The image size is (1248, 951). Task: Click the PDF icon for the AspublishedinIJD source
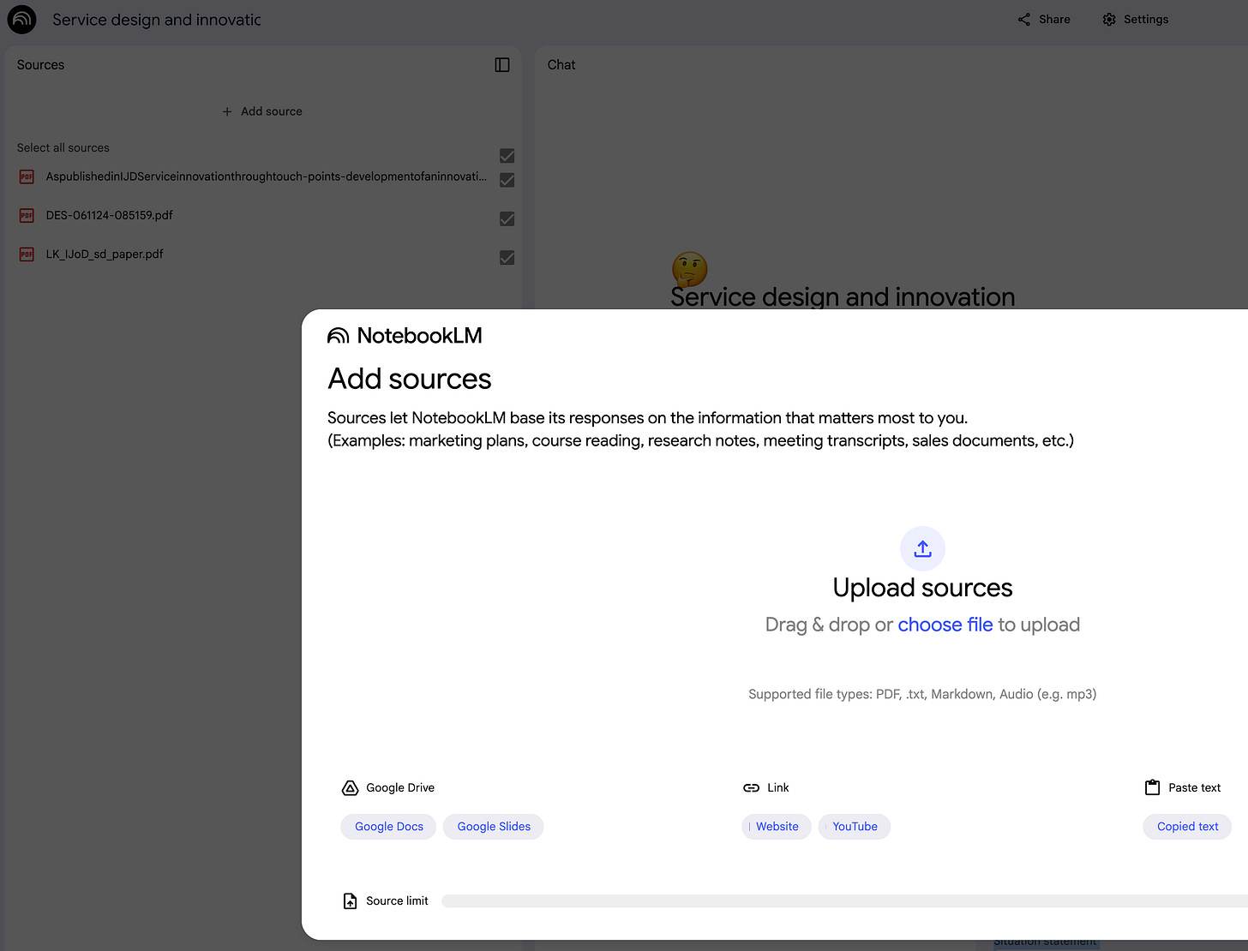pos(27,176)
